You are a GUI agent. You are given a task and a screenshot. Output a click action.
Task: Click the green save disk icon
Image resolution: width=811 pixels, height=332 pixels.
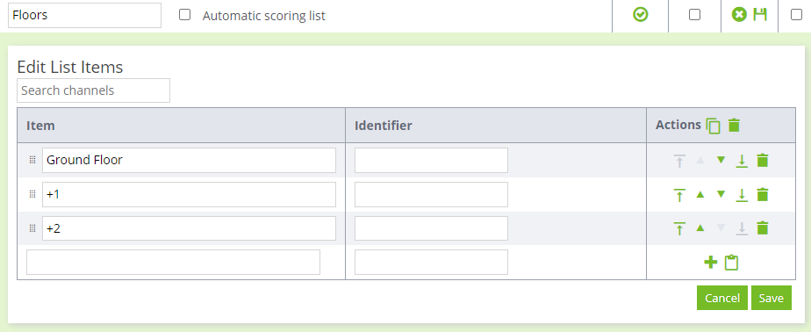click(760, 15)
